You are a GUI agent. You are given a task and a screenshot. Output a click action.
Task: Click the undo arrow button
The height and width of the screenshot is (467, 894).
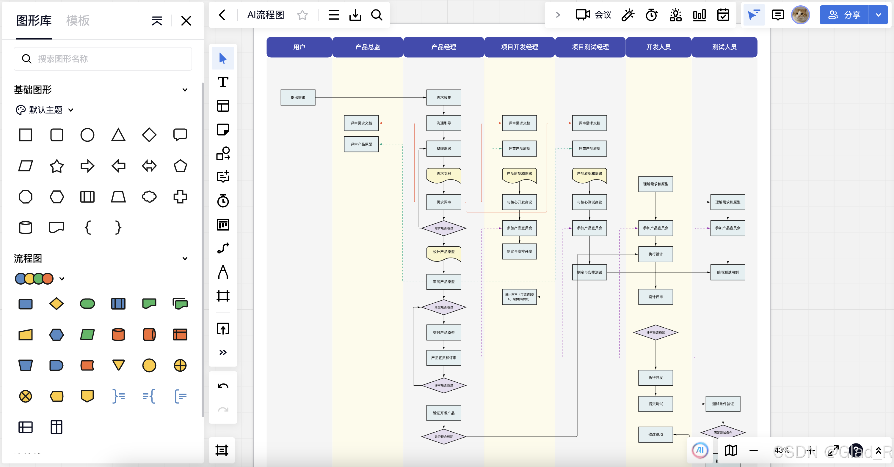[x=223, y=386]
